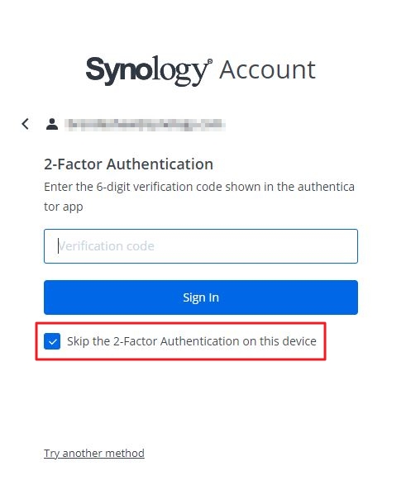Image resolution: width=406 pixels, height=490 pixels.
Task: Focus the Verification code input field
Action: click(x=201, y=246)
